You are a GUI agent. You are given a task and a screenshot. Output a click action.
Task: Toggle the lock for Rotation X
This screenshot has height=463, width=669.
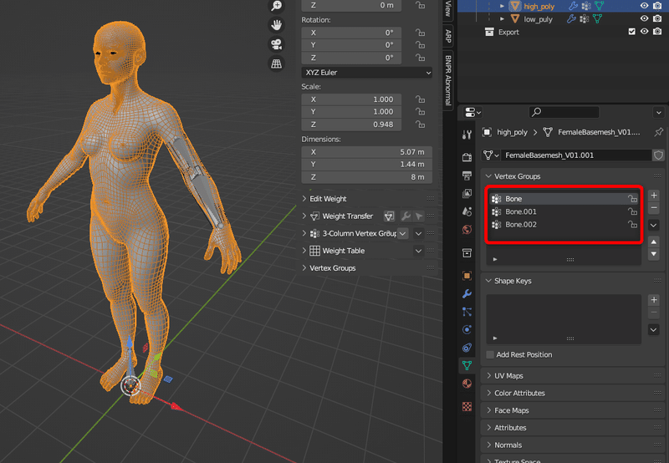421,33
